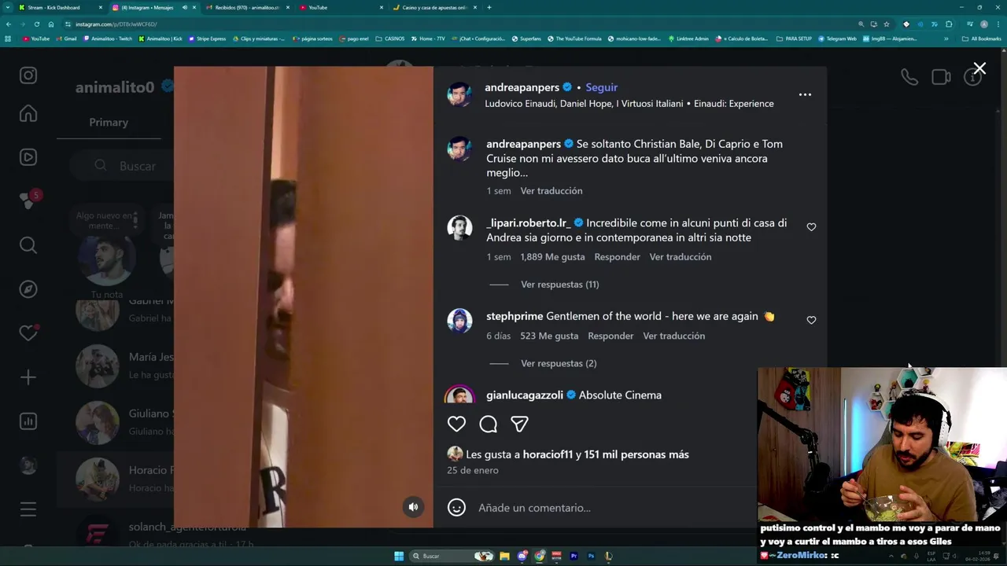Like the post with heart icon
Viewport: 1007px width, 566px height.
coord(456,424)
